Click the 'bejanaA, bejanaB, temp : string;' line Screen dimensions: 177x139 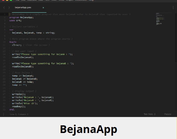(x=34, y=33)
